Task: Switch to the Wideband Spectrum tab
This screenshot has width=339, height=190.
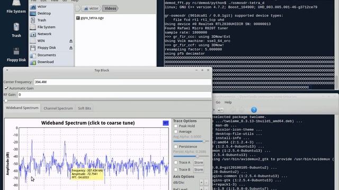Action: pos(22,108)
